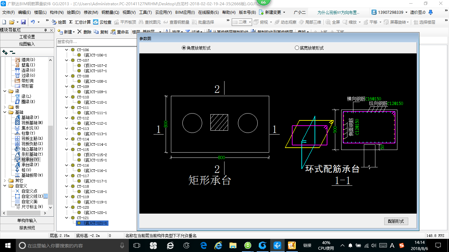Open the user account 13907298339 dropdown

pyautogui.click(x=390, y=12)
